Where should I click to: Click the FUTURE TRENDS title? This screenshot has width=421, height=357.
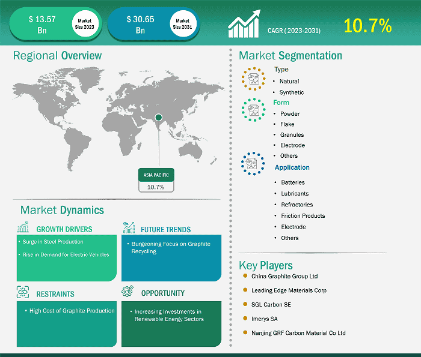point(165,230)
